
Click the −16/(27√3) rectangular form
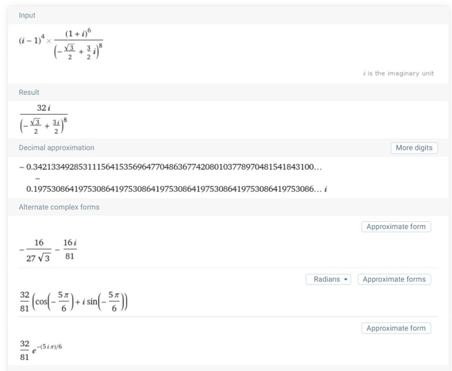point(38,250)
